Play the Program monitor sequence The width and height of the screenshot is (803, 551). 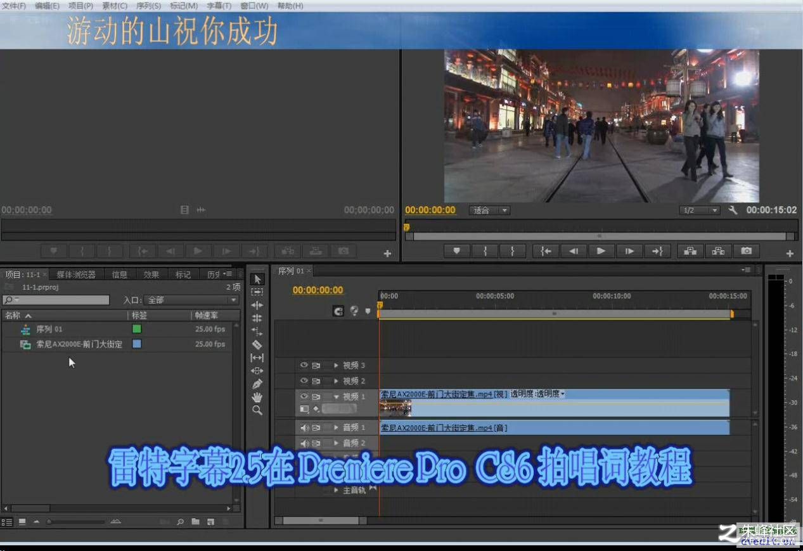click(x=601, y=251)
